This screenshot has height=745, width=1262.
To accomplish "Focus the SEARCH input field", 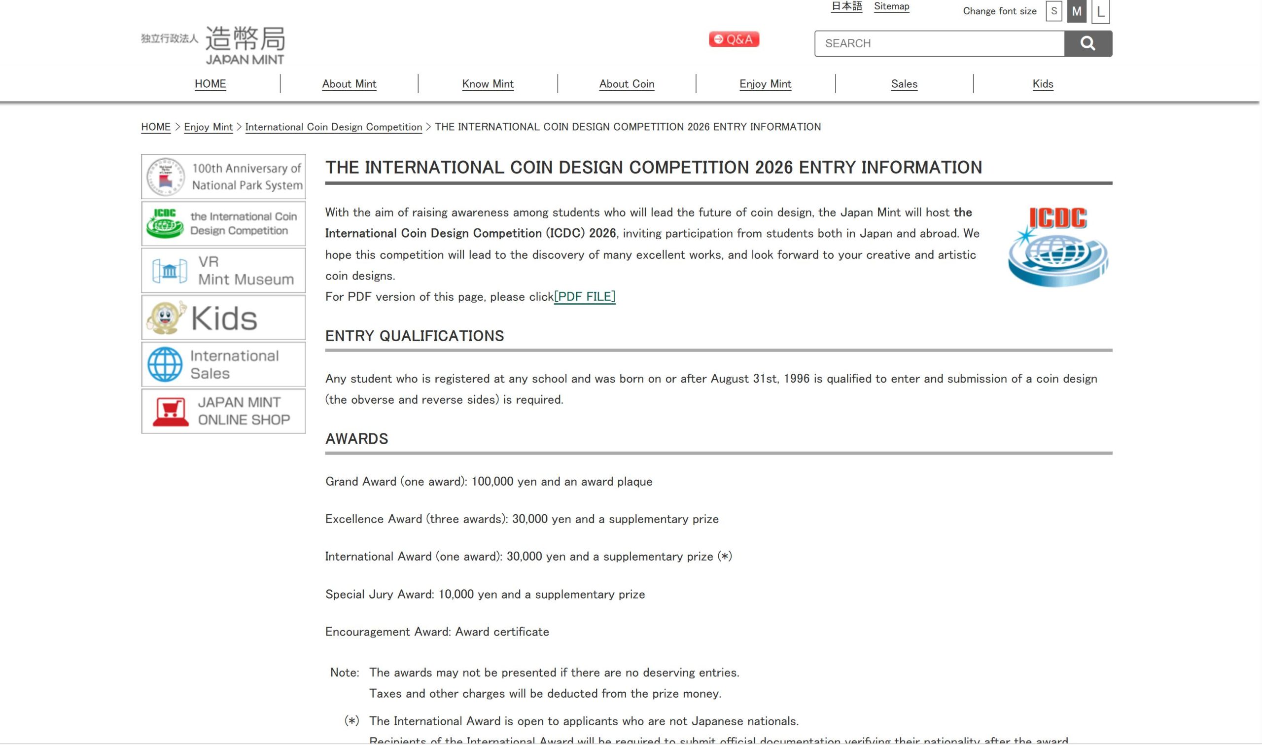I will coord(939,44).
